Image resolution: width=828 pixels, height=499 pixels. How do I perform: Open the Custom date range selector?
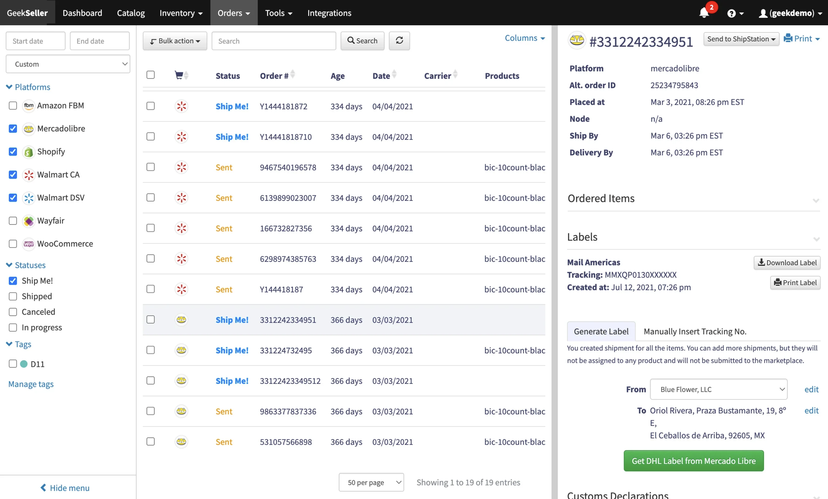(67, 64)
